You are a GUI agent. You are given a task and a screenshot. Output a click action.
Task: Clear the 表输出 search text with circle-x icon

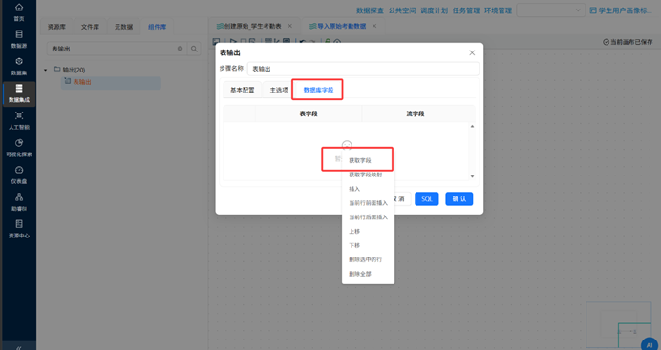pos(180,49)
